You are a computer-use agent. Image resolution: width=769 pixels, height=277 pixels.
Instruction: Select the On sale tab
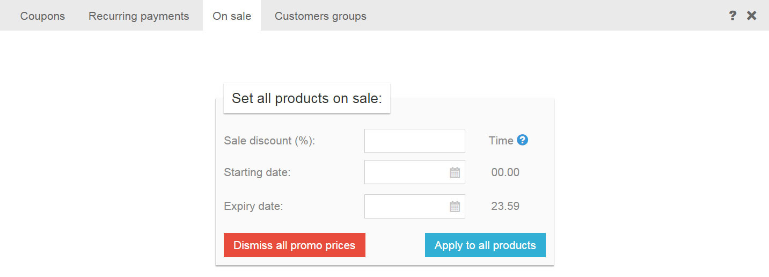232,16
